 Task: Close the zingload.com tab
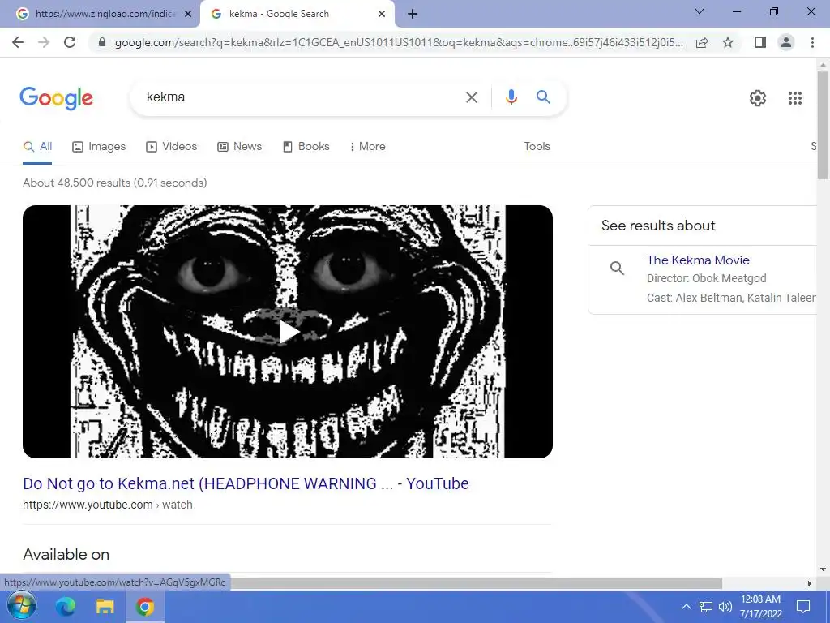[x=188, y=14]
